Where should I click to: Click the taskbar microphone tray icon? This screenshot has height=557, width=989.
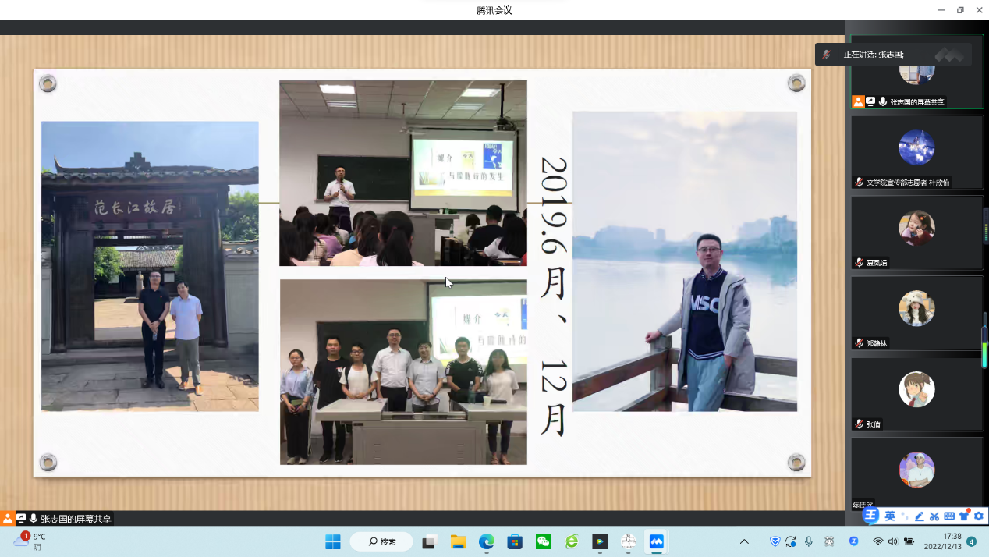(809, 541)
